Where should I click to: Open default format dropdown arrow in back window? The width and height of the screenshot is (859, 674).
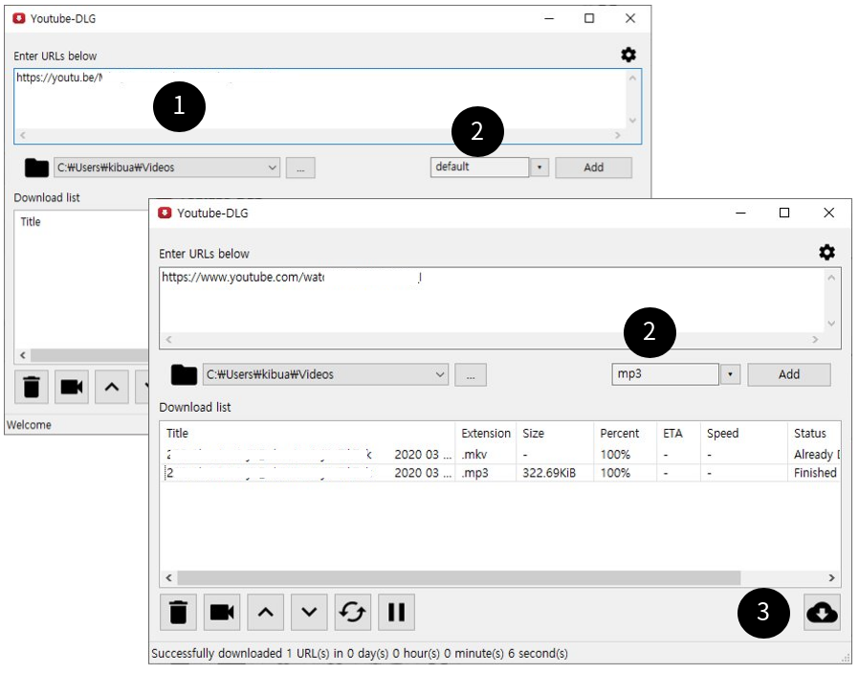coord(540,168)
